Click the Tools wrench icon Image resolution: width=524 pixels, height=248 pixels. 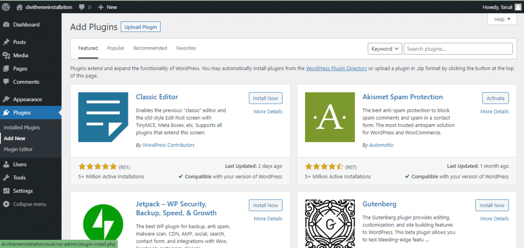tap(6, 177)
